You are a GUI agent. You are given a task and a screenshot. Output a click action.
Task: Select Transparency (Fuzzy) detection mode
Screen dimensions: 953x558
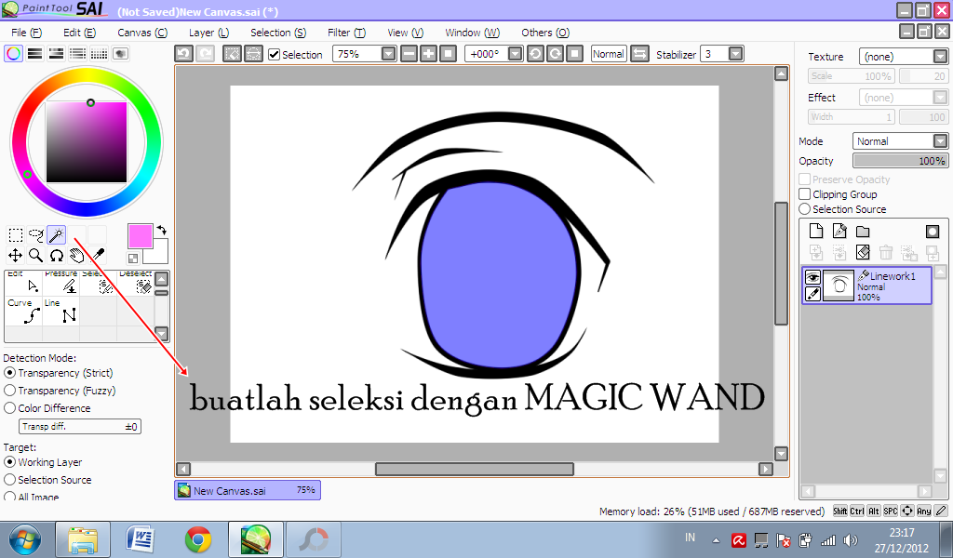(9, 391)
